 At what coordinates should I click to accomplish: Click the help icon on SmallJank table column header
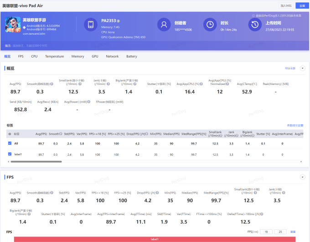[x=221, y=136]
